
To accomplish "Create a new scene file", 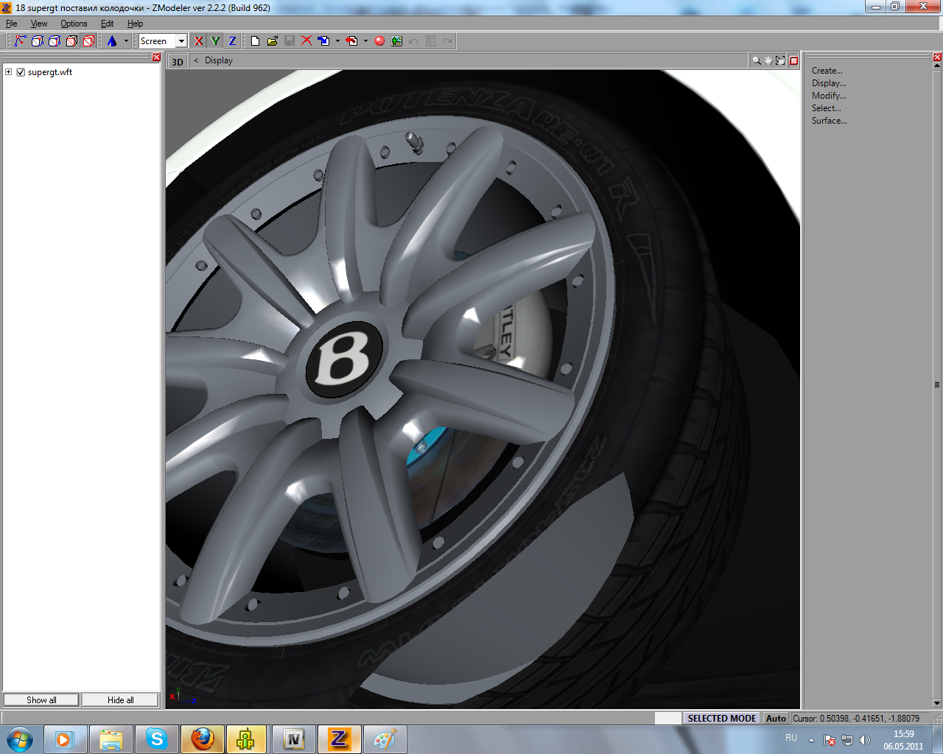I will [x=255, y=41].
